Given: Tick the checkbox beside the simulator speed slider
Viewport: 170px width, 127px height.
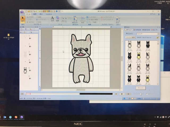Looking at the screenshot, I should point(147,94).
